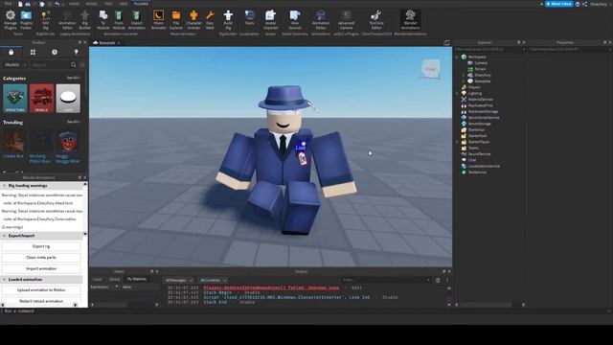Viewport: 613px width, 345px height.
Task: Click the viewport device emulation icon
Action: (446, 42)
